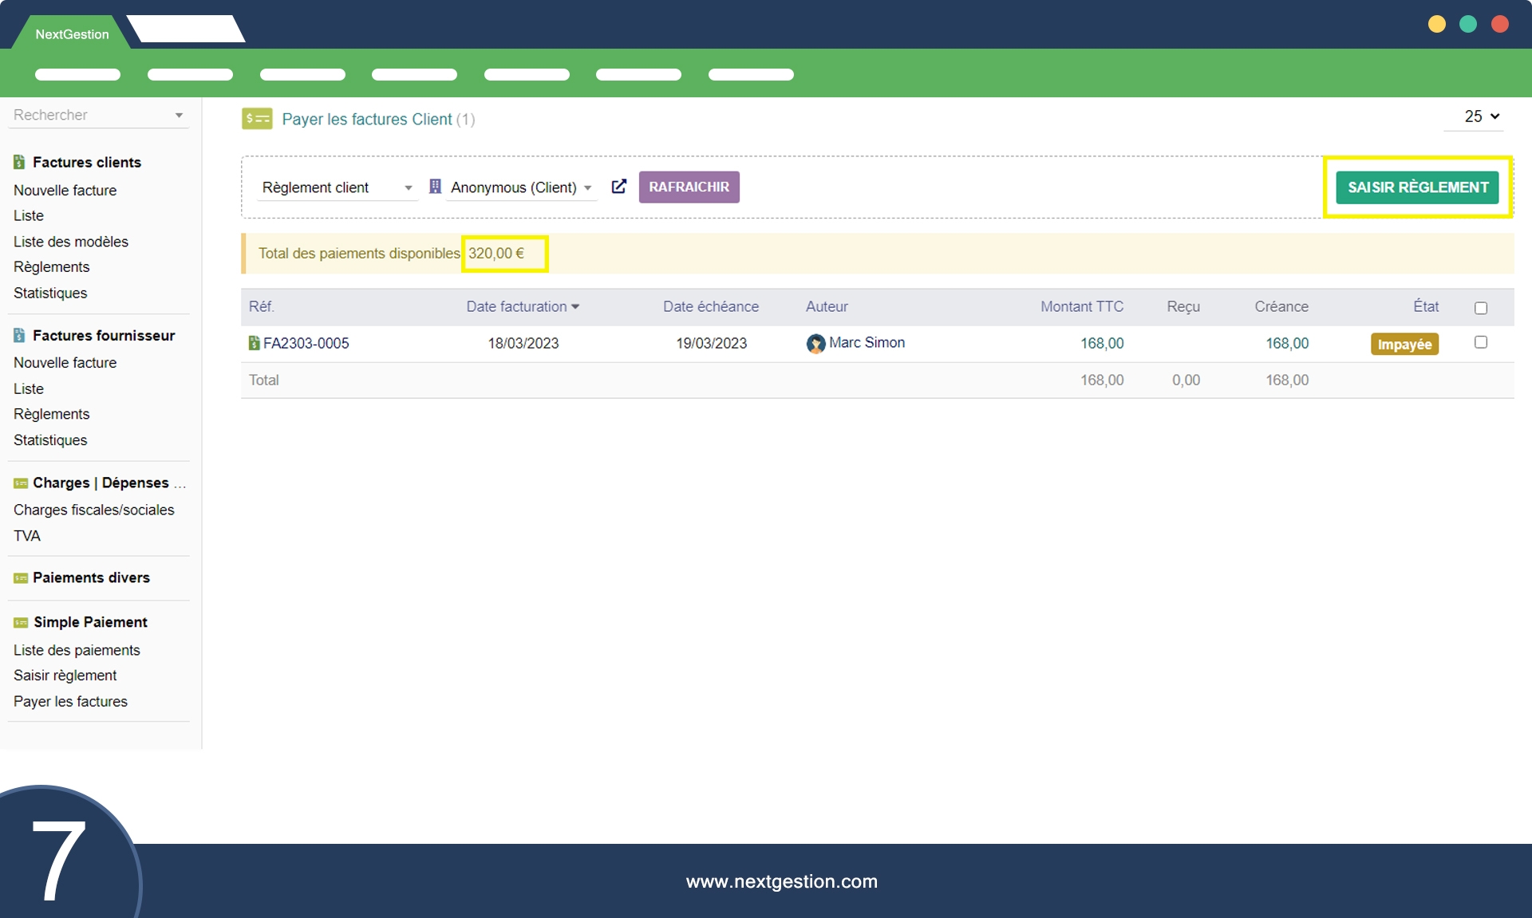
Task: Click the RAFRAICHIR button
Action: pos(689,187)
